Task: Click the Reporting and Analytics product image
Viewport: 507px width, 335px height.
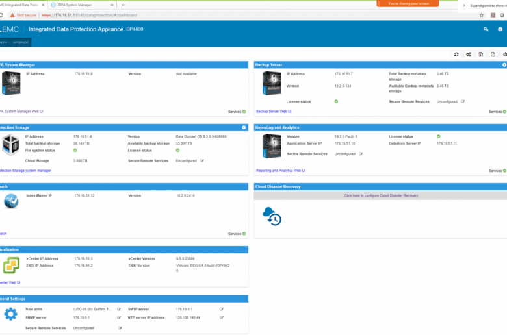Action: click(x=272, y=146)
